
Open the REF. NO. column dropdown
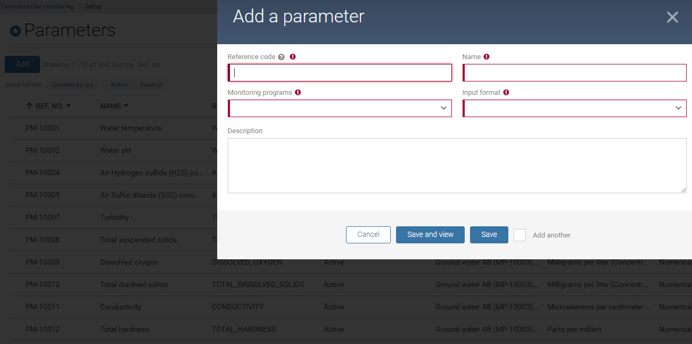[x=69, y=107]
